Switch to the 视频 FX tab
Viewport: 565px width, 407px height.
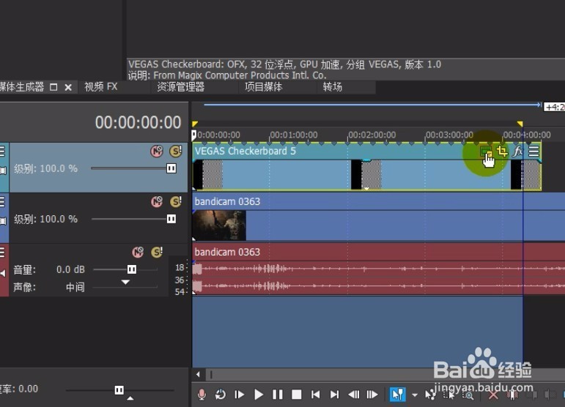[101, 86]
